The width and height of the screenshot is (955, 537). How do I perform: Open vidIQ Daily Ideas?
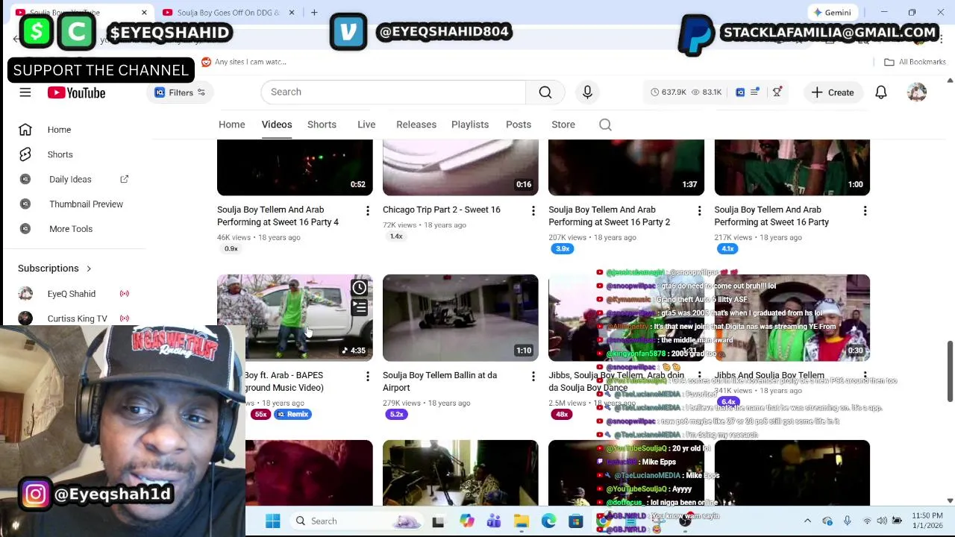click(70, 179)
